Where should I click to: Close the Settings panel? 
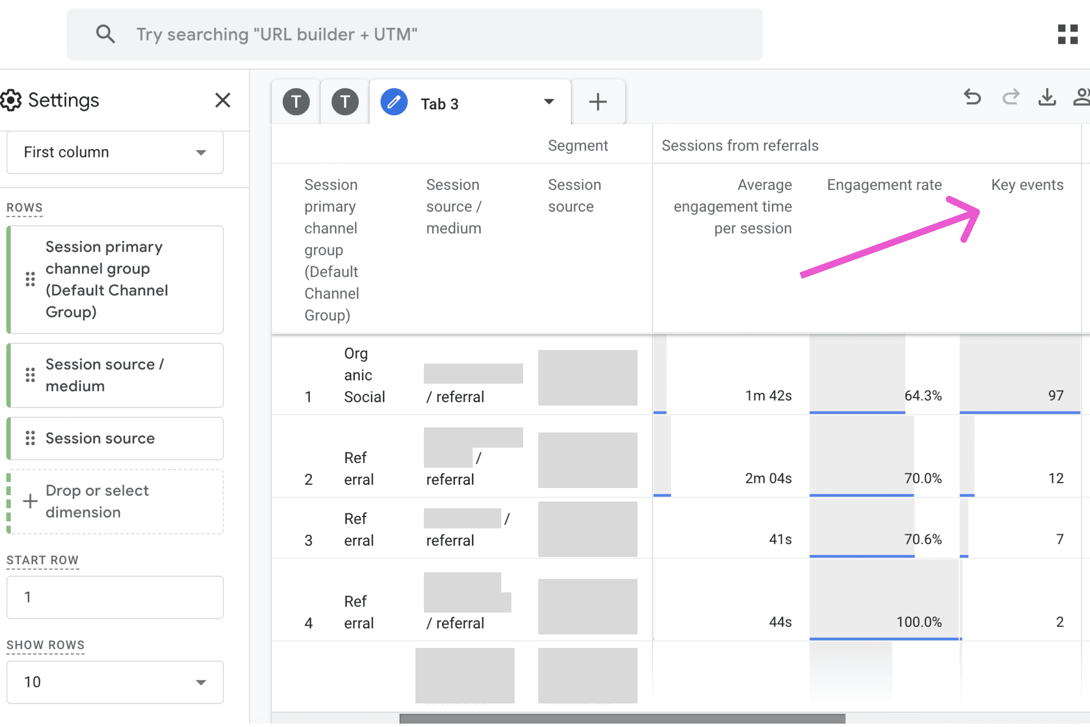tap(223, 100)
